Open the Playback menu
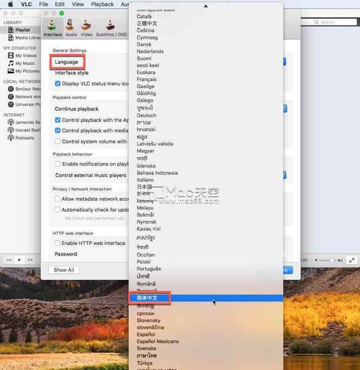 [x=102, y=5]
